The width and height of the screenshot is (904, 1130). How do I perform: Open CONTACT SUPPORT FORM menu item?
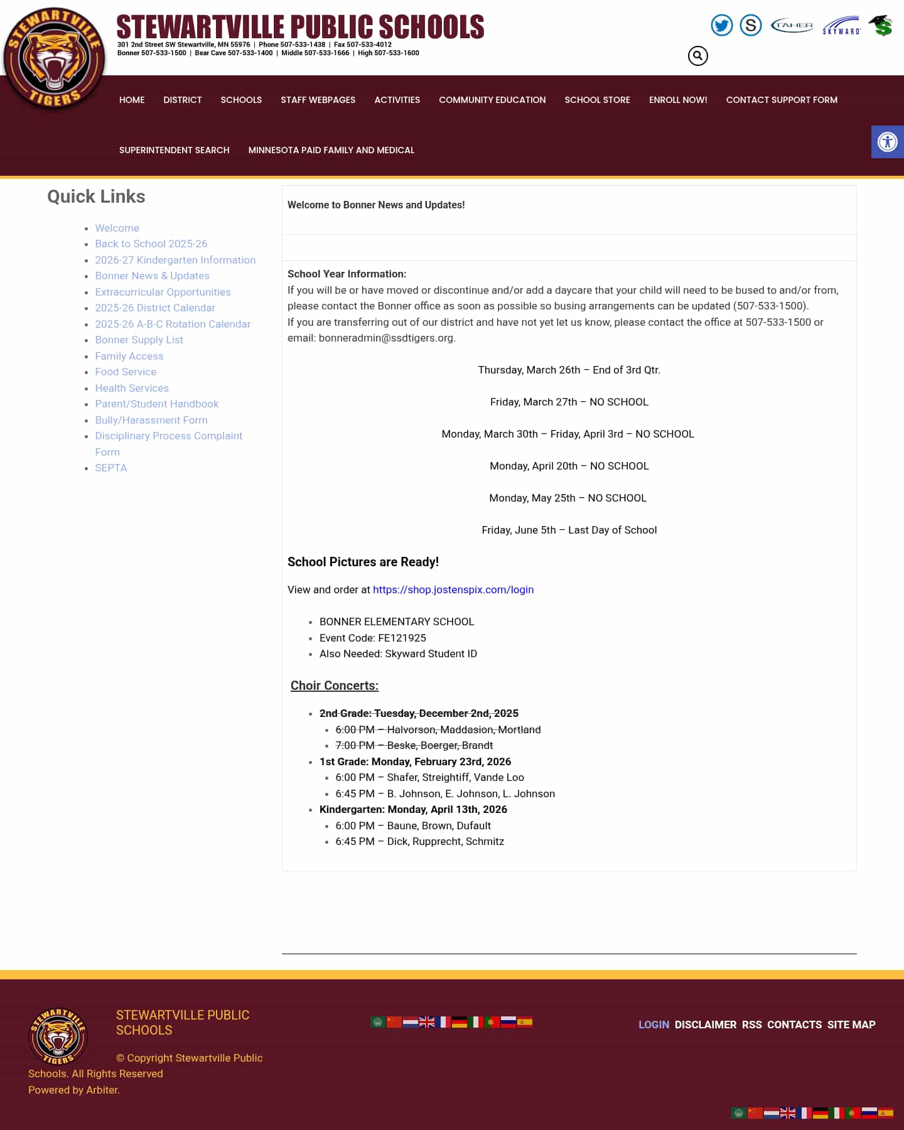click(x=782, y=100)
